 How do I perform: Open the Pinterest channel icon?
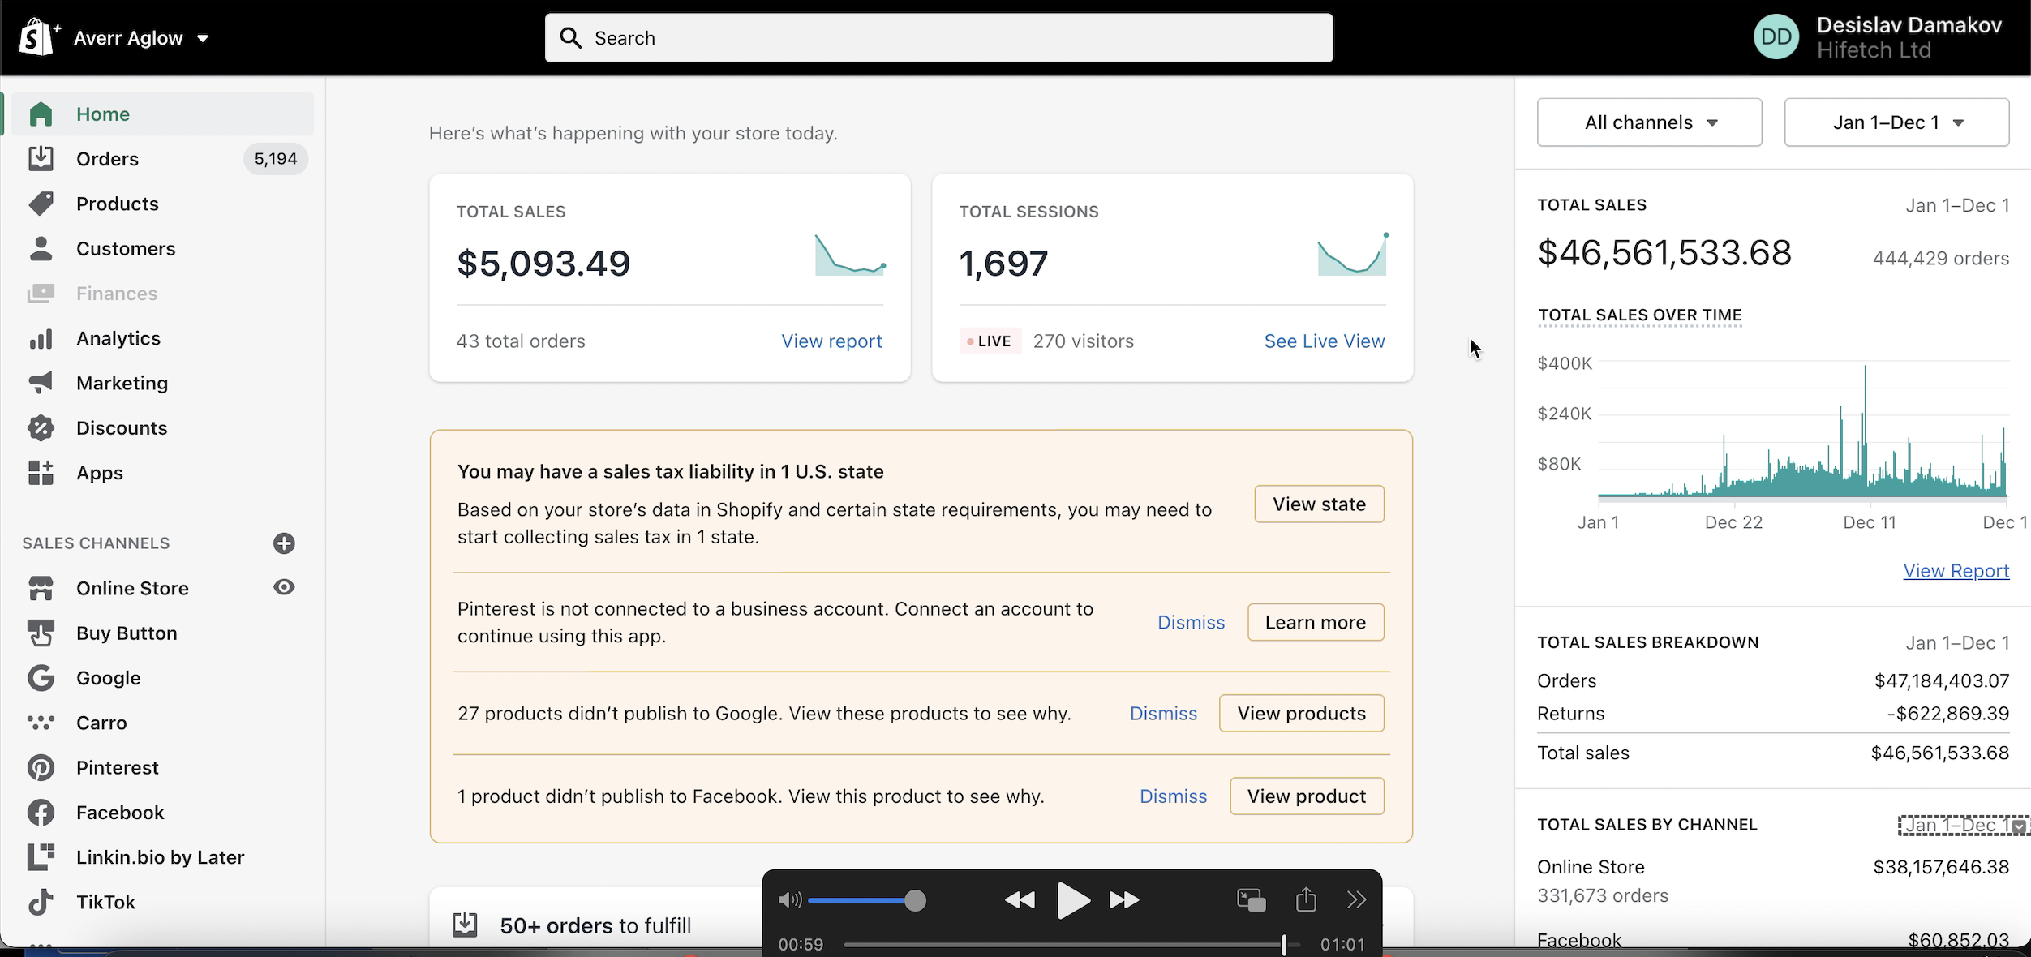41,767
